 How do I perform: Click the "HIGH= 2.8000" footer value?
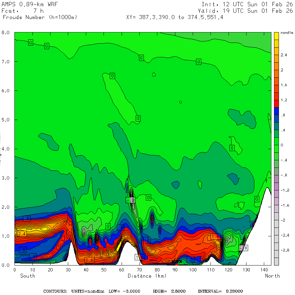point(169,291)
